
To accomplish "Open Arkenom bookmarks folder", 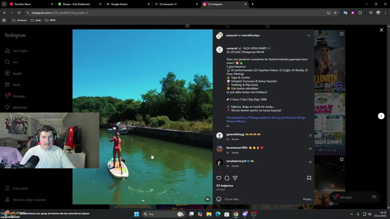I will point(19,20).
